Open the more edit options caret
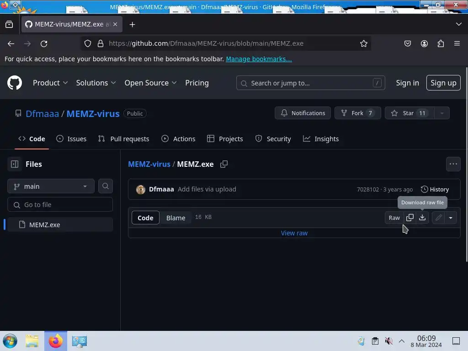Image resolution: width=468 pixels, height=351 pixels. coord(451,218)
